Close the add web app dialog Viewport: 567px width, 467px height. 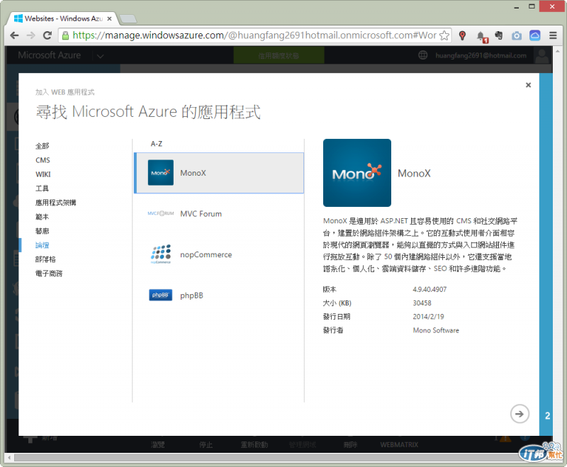click(x=528, y=85)
